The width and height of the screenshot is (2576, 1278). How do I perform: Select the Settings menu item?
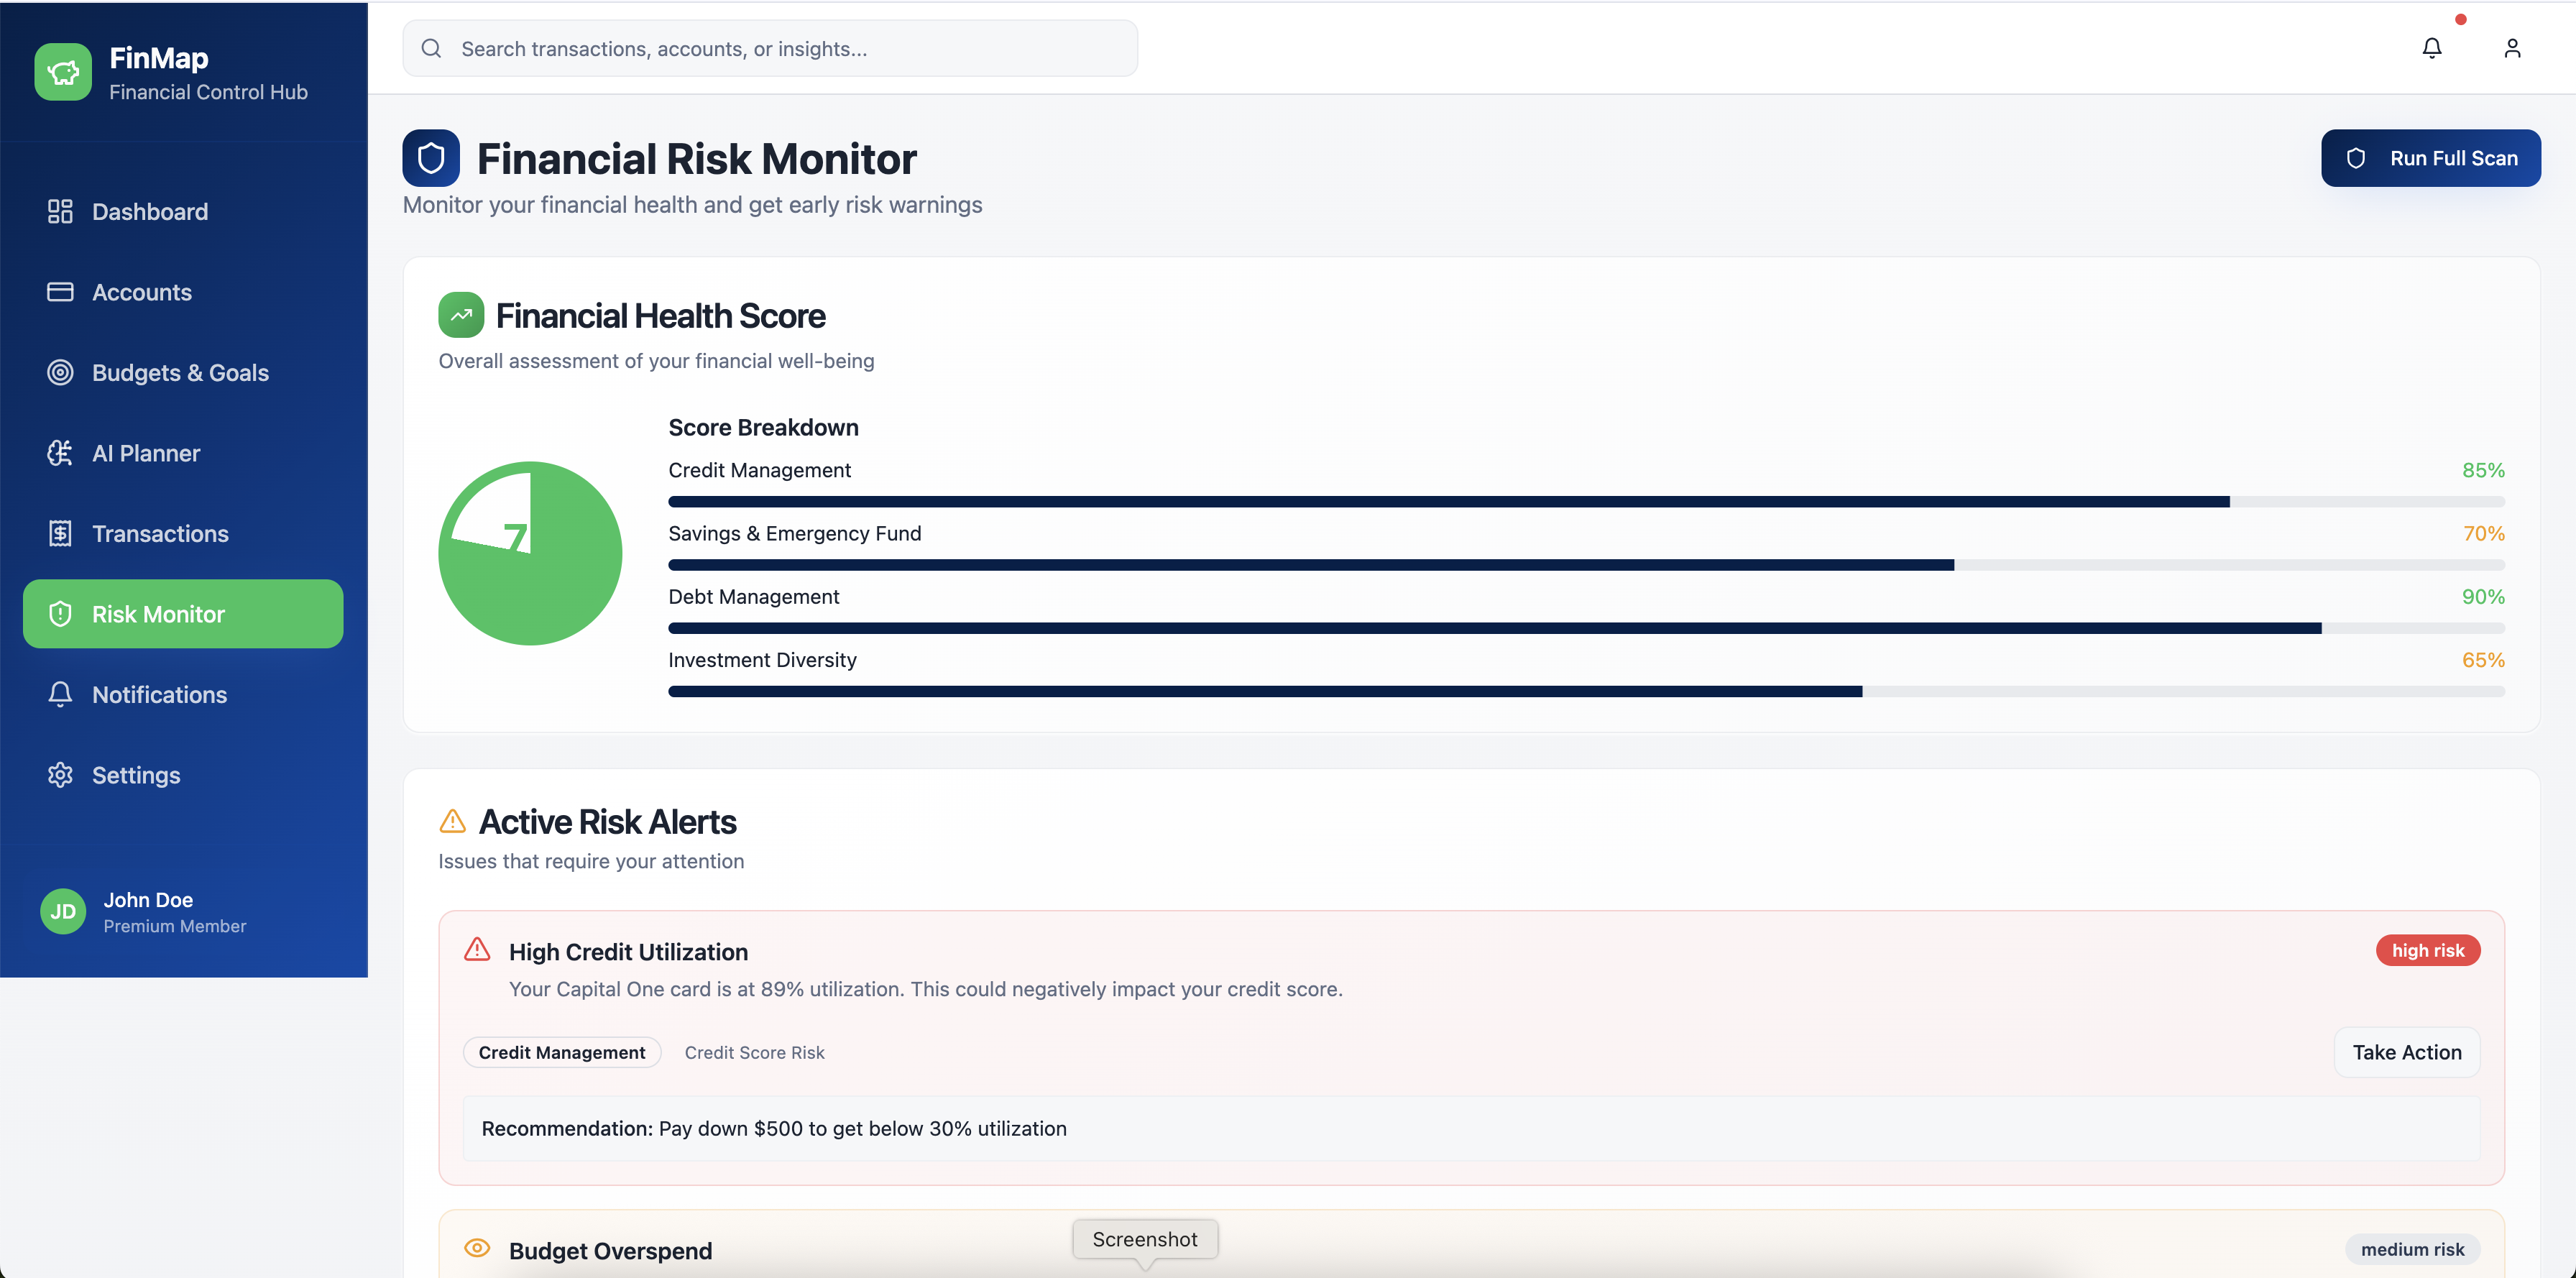click(x=183, y=775)
